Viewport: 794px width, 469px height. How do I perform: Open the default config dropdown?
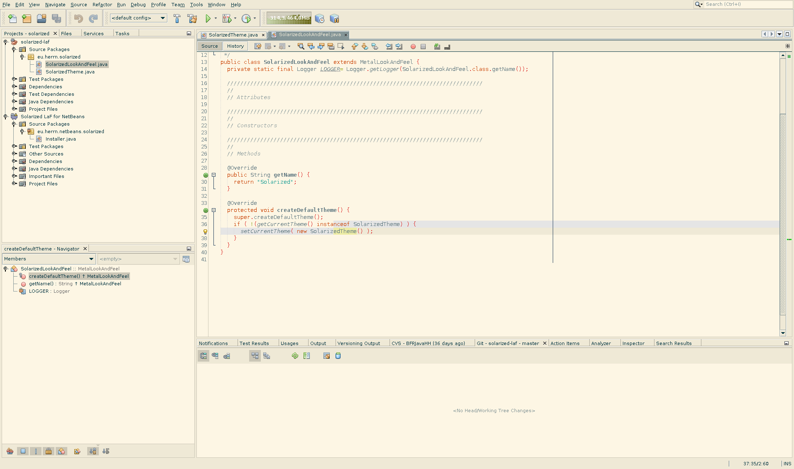point(139,18)
